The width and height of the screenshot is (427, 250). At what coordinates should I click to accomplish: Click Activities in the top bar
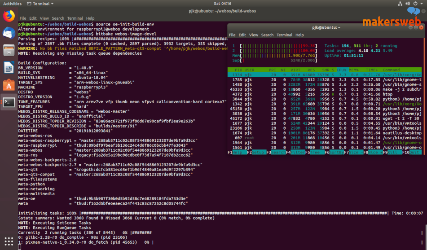coord(12,4)
